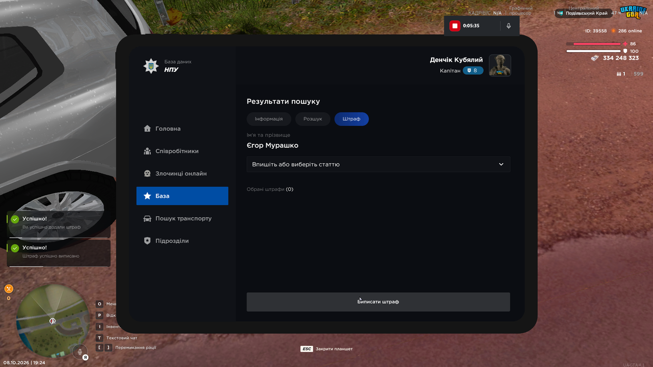Click the Впишіть або виберіть статтю field

click(x=379, y=164)
